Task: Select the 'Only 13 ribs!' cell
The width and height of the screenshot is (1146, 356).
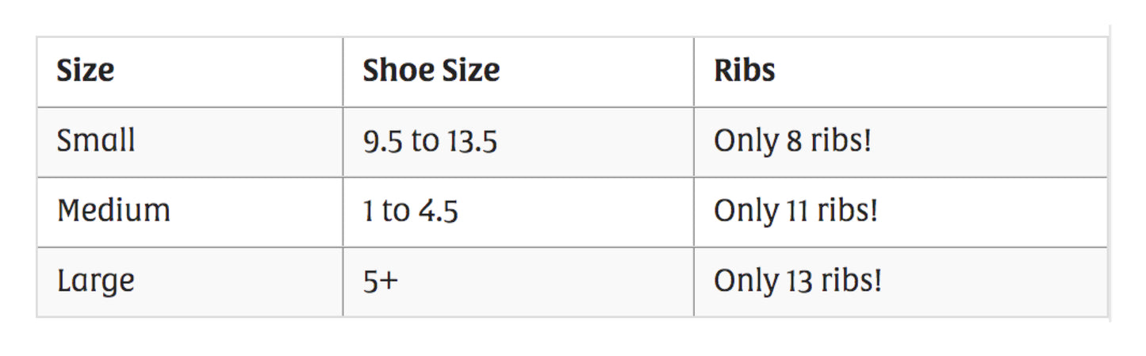Action: [x=797, y=281]
